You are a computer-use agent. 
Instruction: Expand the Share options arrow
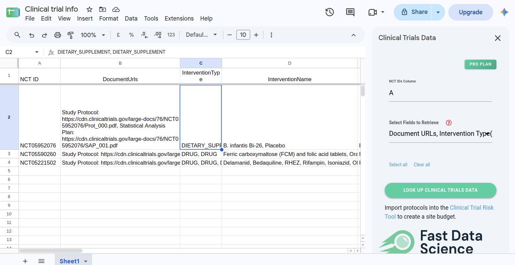(438, 12)
